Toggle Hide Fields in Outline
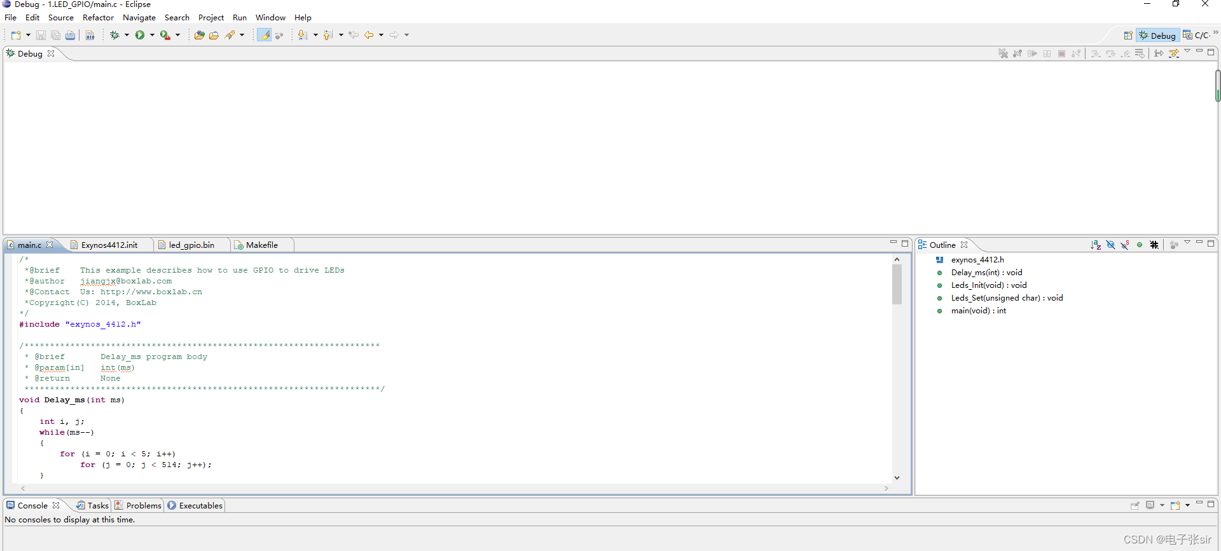 pyautogui.click(x=1110, y=245)
